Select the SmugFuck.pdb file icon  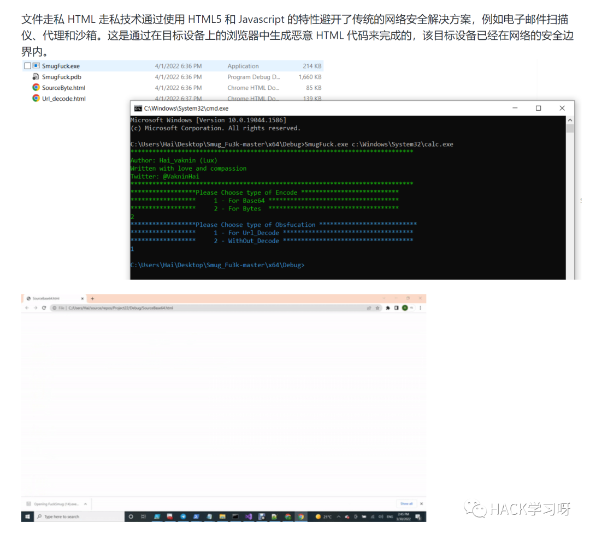pyautogui.click(x=36, y=77)
